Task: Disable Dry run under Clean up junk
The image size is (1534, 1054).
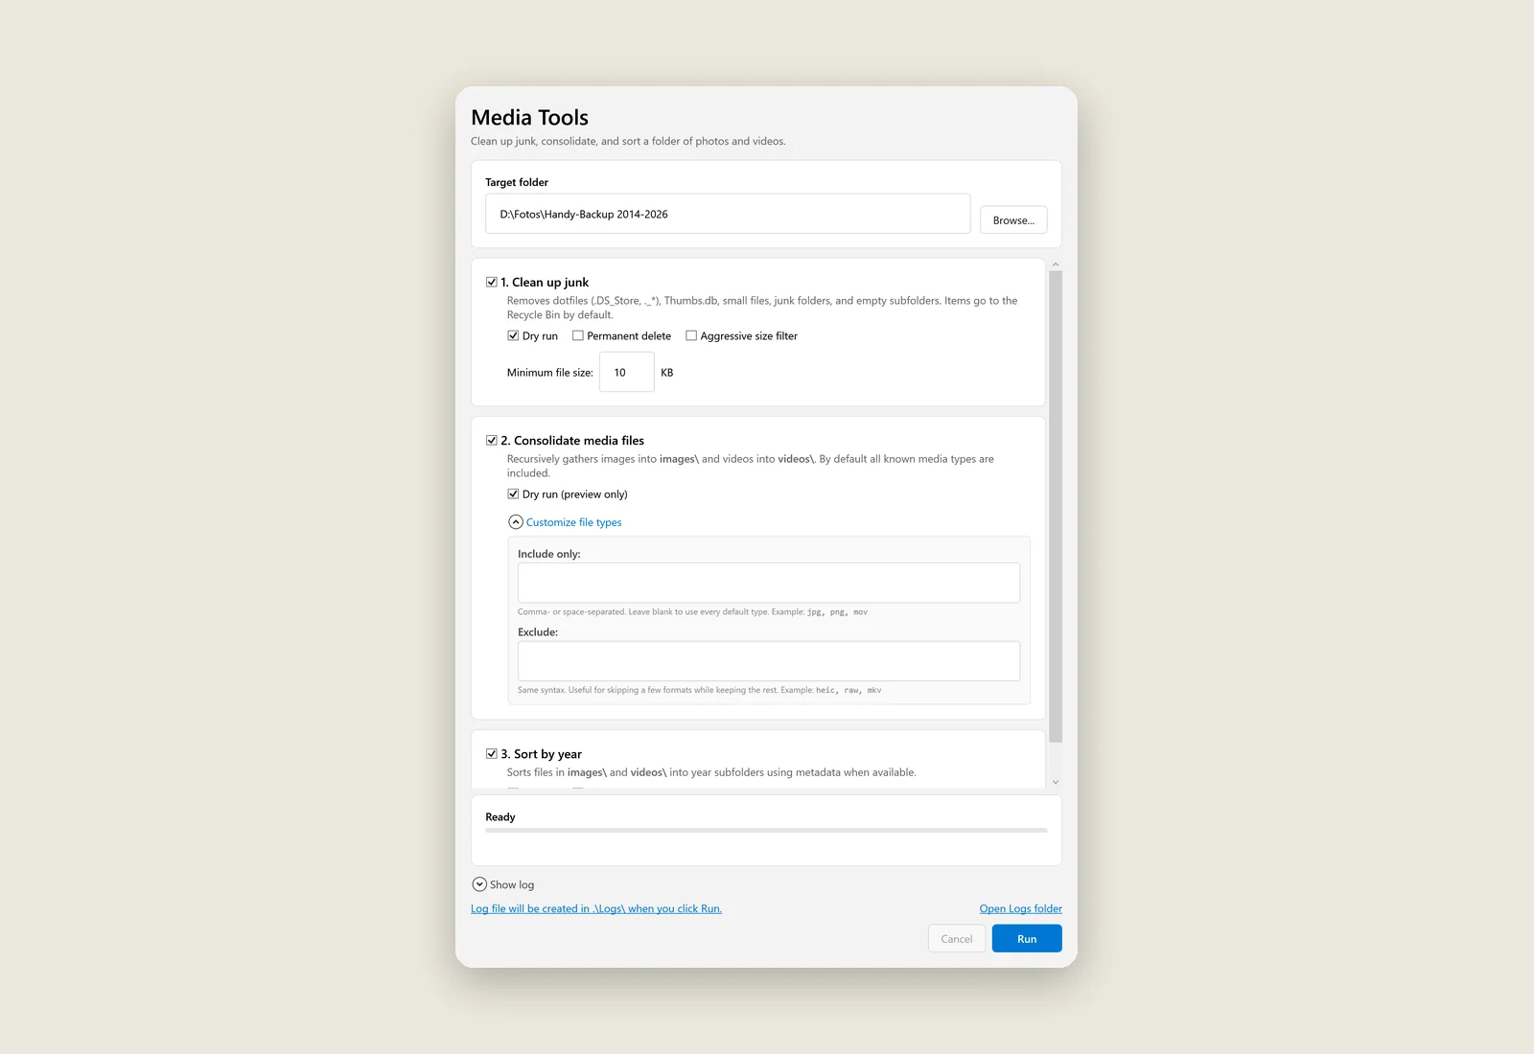Action: coord(513,336)
